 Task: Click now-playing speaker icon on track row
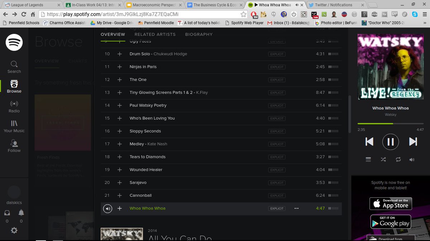pyautogui.click(x=107, y=208)
